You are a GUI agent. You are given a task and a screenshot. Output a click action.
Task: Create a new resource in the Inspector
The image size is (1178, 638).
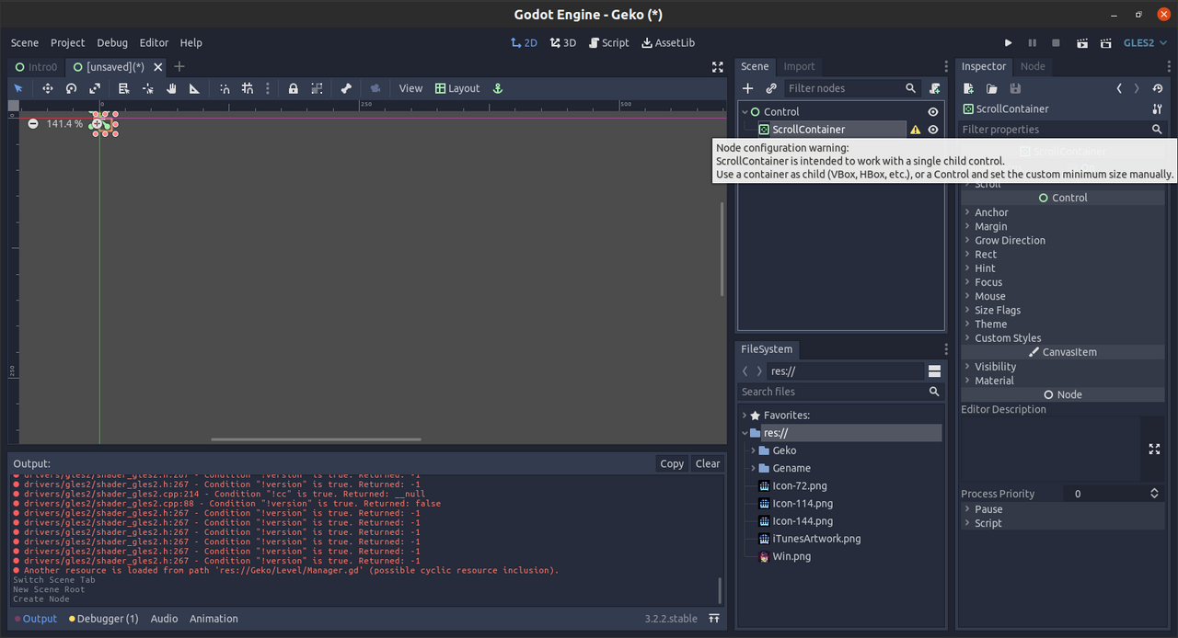tap(968, 88)
